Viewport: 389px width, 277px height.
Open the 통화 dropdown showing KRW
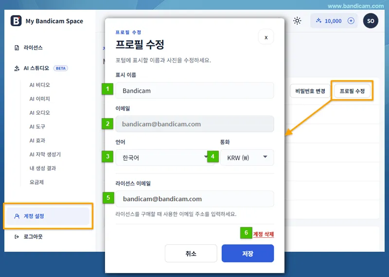point(247,157)
